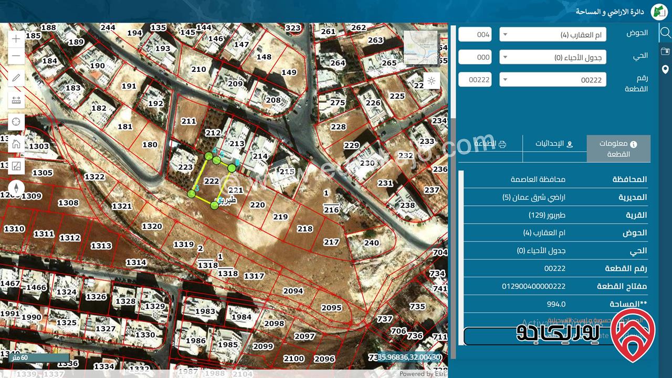The height and width of the screenshot is (378, 672).
Task: Open the ruler measurement tool
Action: [x=16, y=100]
